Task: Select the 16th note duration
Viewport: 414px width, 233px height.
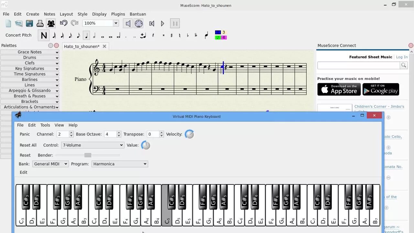Action: click(71, 36)
